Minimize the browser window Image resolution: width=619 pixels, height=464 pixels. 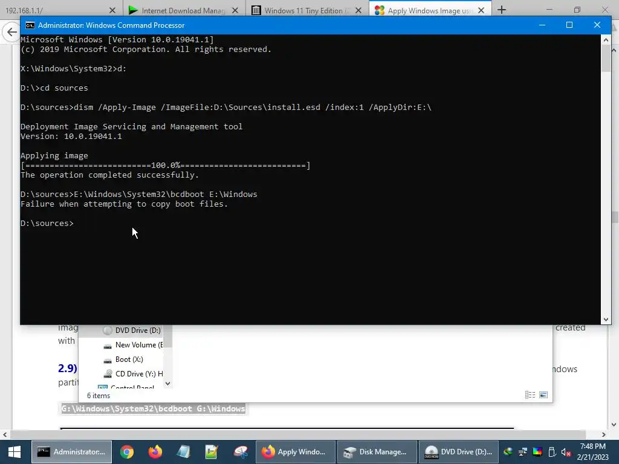click(549, 10)
